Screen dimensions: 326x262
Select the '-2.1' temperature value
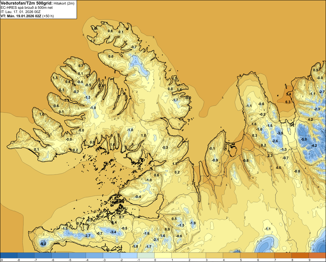[x=156, y=240]
